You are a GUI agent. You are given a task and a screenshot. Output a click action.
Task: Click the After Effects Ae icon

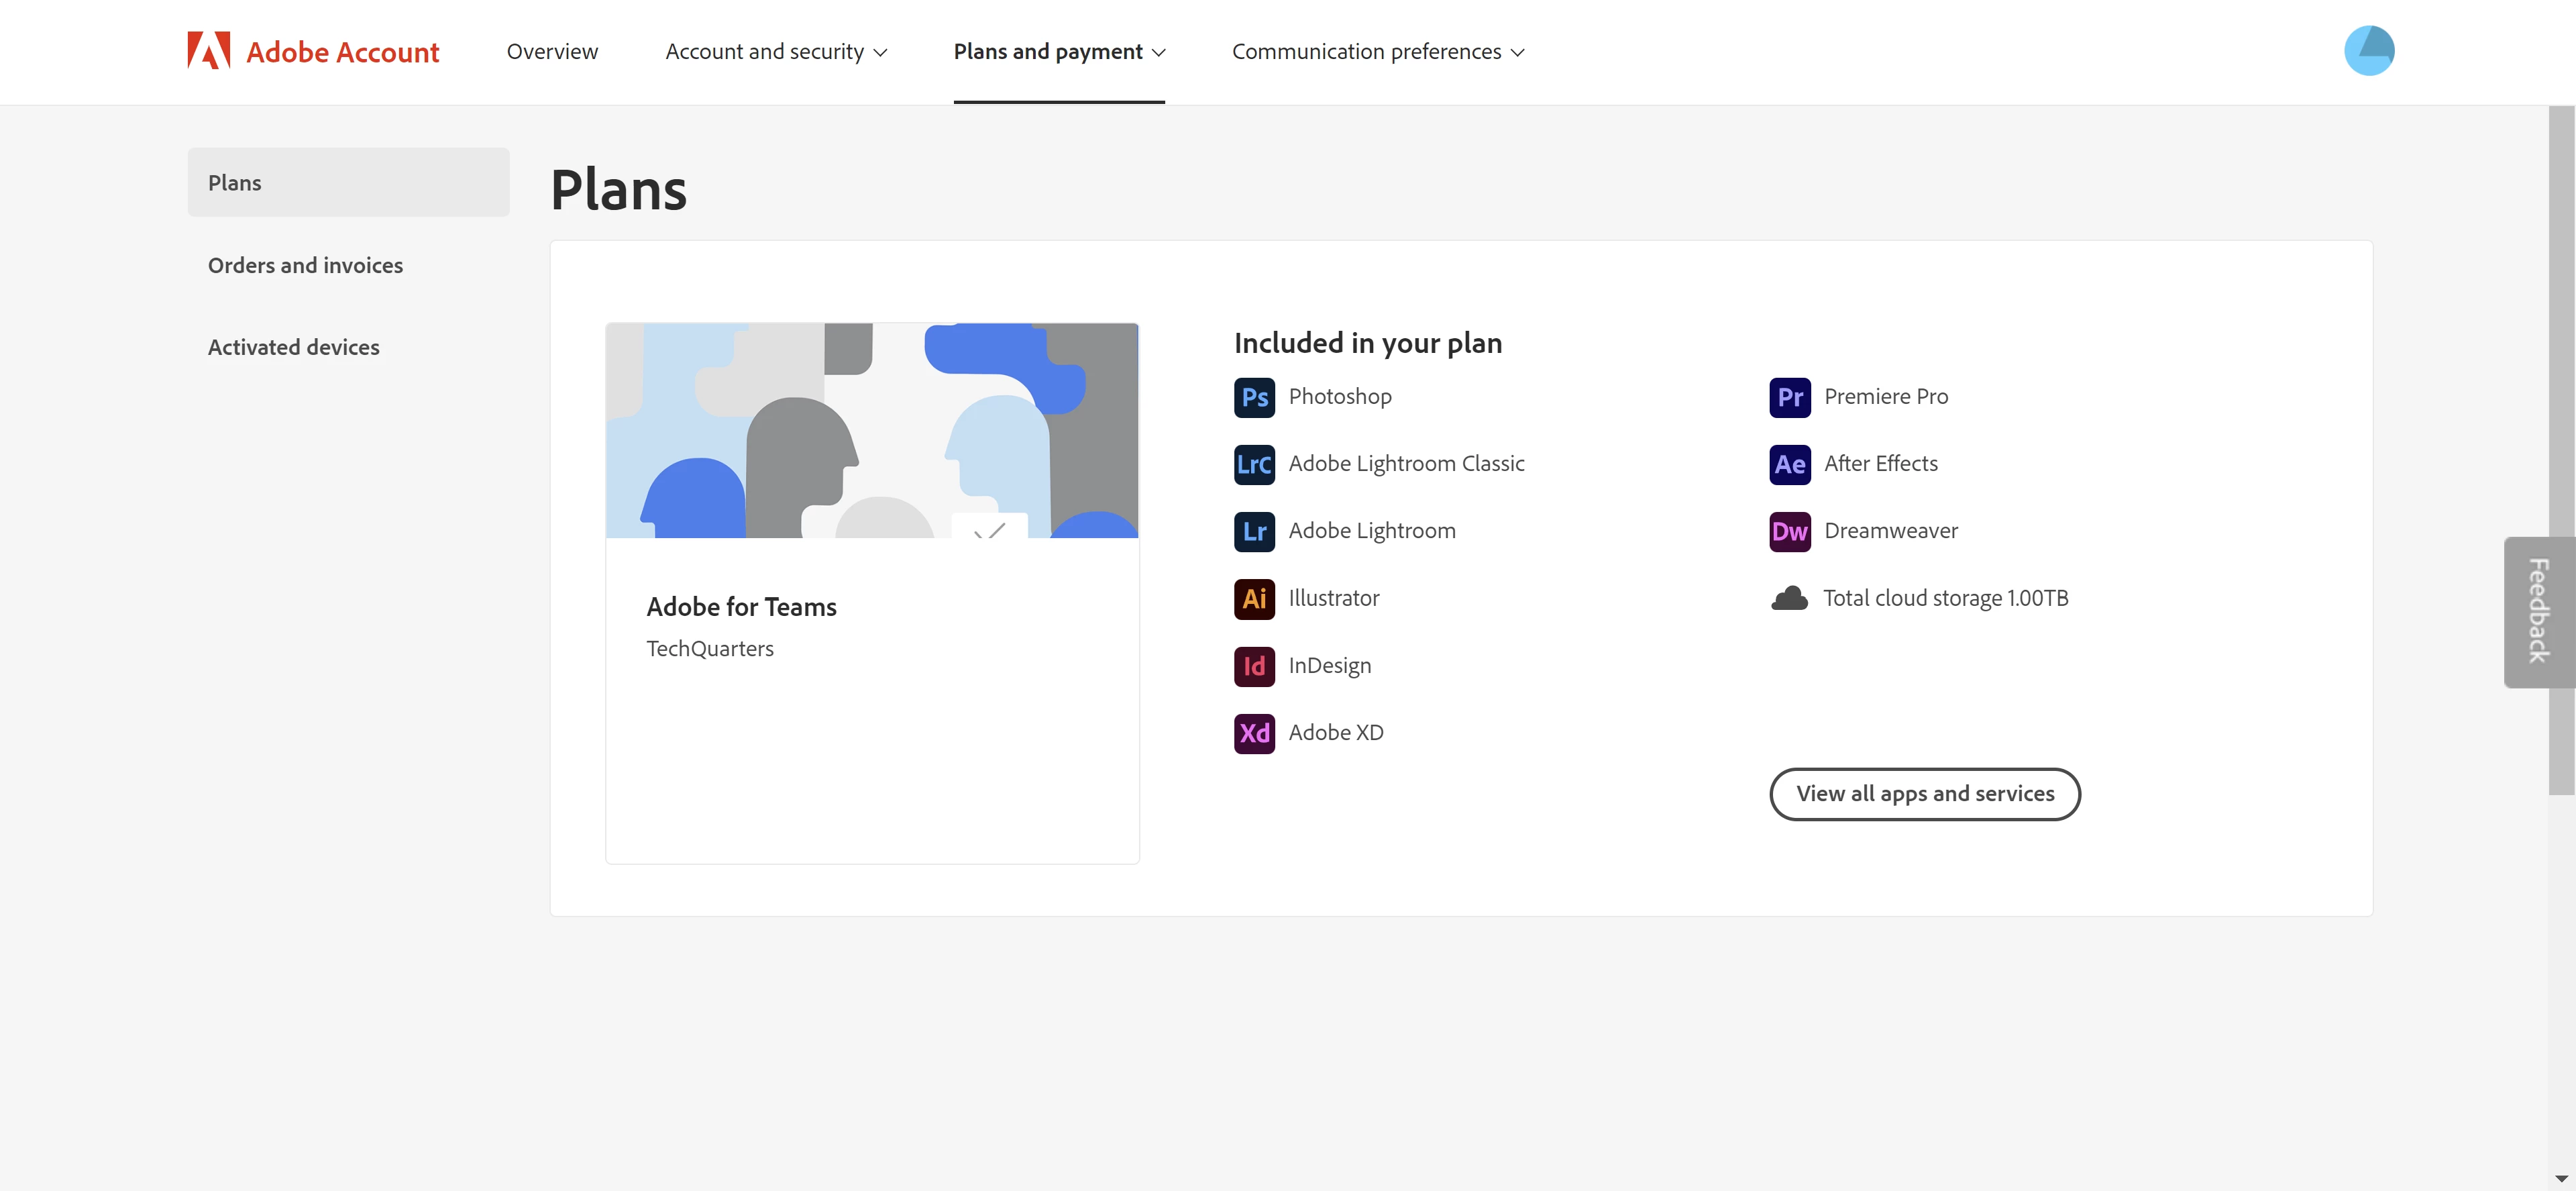(x=1789, y=464)
